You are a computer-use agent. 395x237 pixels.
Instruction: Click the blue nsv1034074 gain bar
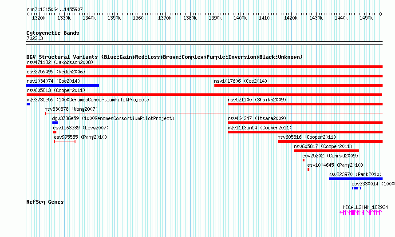(x=63, y=85)
